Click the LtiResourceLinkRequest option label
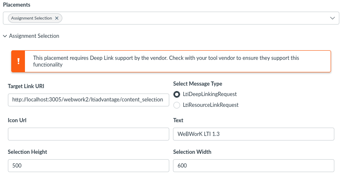The width and height of the screenshot is (341, 175). coord(210,105)
